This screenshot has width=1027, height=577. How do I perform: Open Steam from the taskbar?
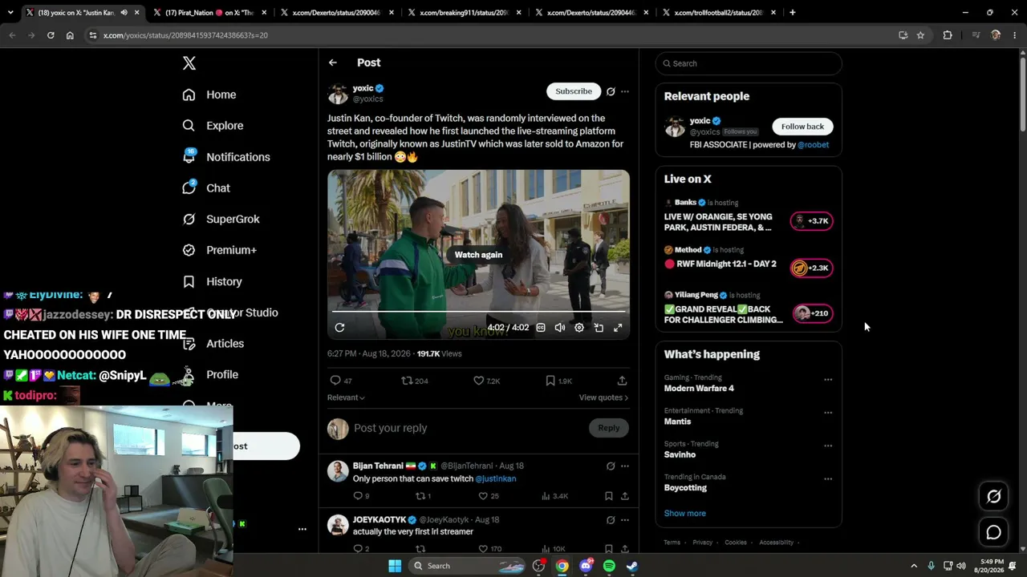(632, 566)
